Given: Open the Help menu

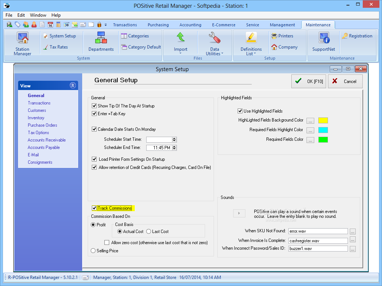Looking at the screenshot, I should tap(56, 15).
